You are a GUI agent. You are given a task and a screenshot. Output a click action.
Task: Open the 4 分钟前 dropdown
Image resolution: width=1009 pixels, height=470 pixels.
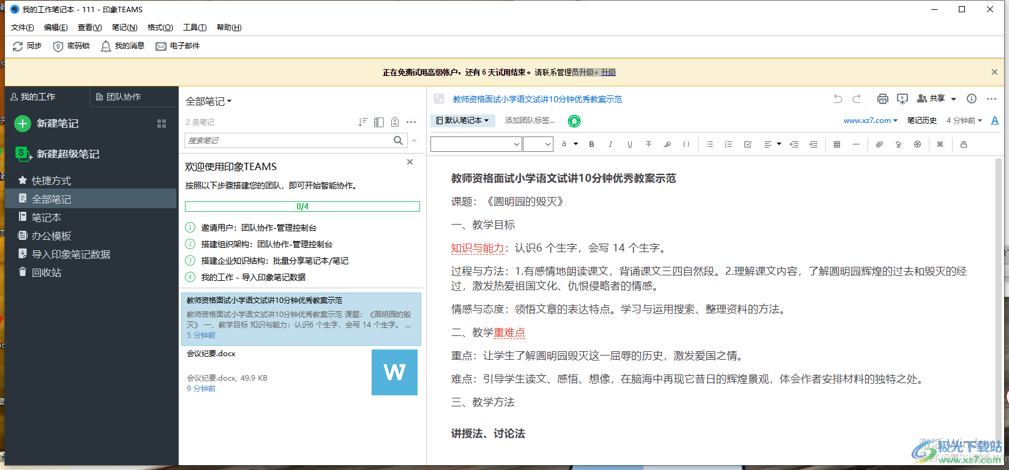click(964, 121)
